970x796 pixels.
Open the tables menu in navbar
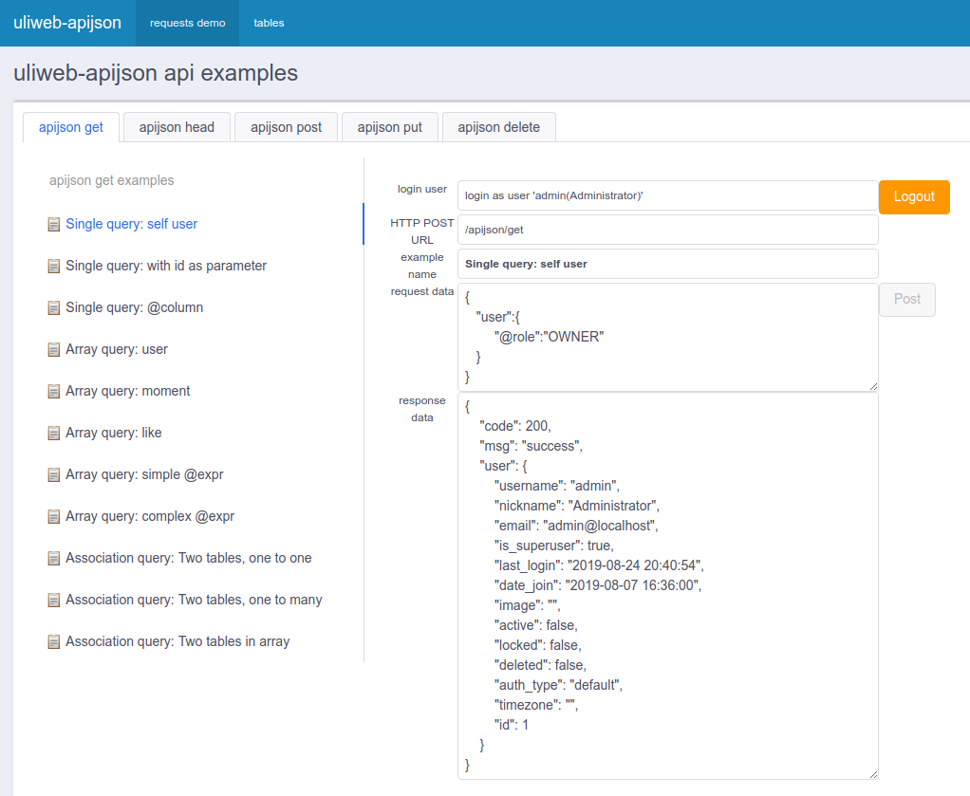(x=269, y=23)
